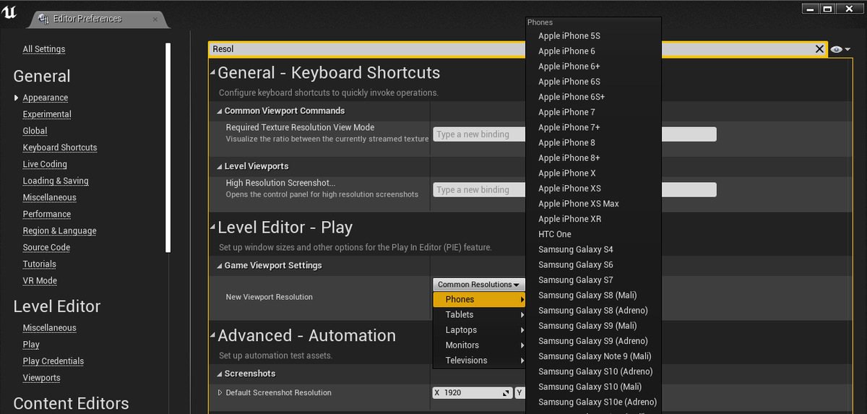Choose Samsung Galaxy S7 resolution

pyautogui.click(x=593, y=280)
